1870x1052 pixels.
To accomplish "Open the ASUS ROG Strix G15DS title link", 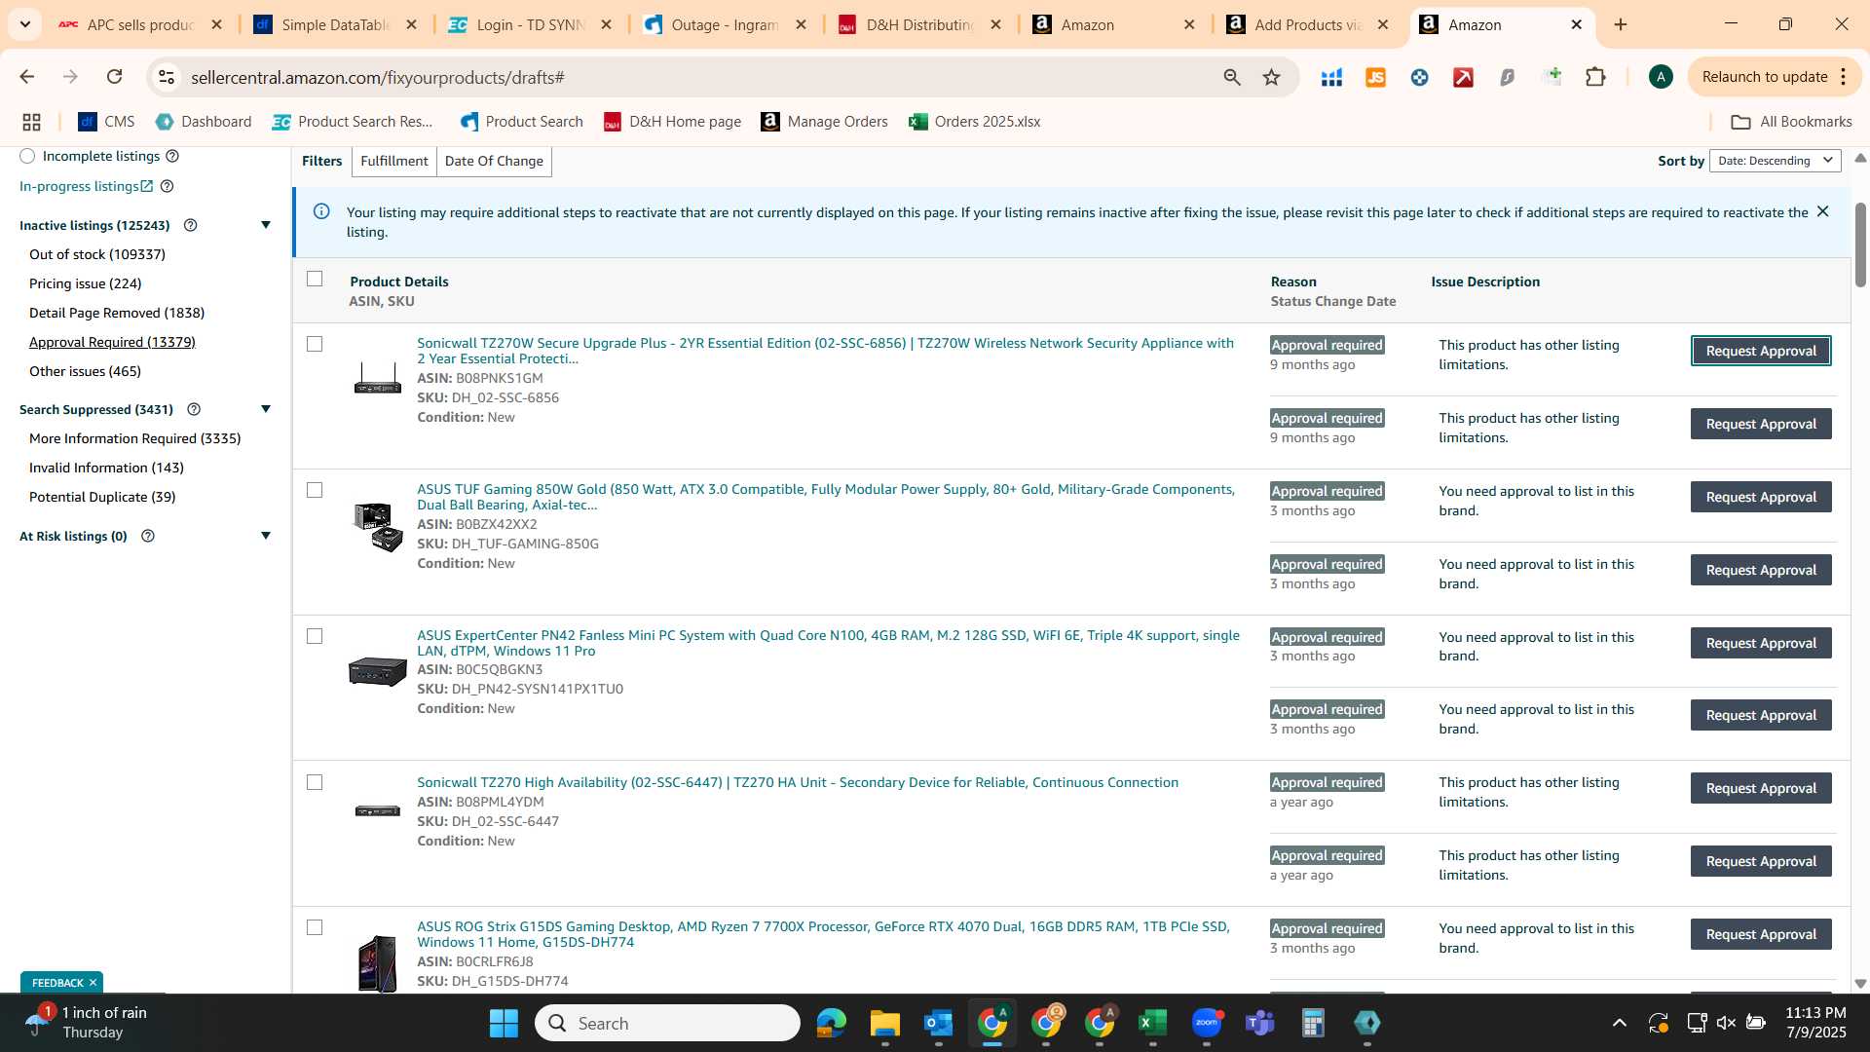I will [823, 934].
